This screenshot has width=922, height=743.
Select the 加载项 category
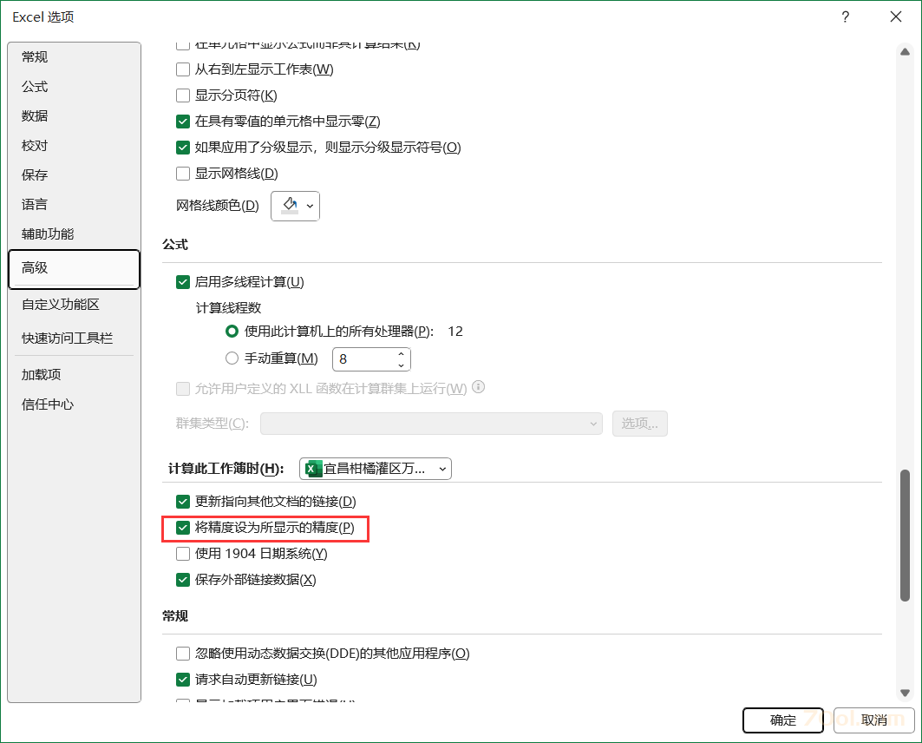(74, 375)
